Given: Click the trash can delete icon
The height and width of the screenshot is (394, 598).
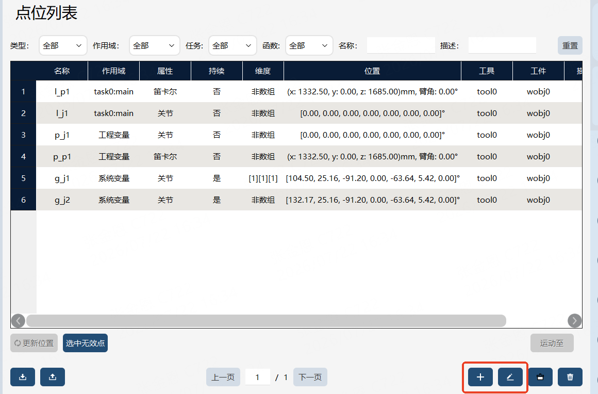Looking at the screenshot, I should pyautogui.click(x=570, y=377).
